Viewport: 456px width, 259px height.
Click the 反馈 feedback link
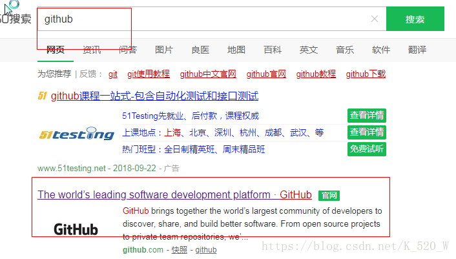88,74
